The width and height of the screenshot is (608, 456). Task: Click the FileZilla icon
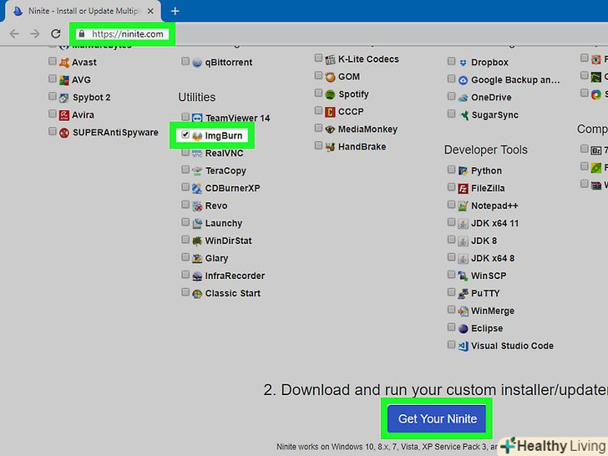(463, 189)
